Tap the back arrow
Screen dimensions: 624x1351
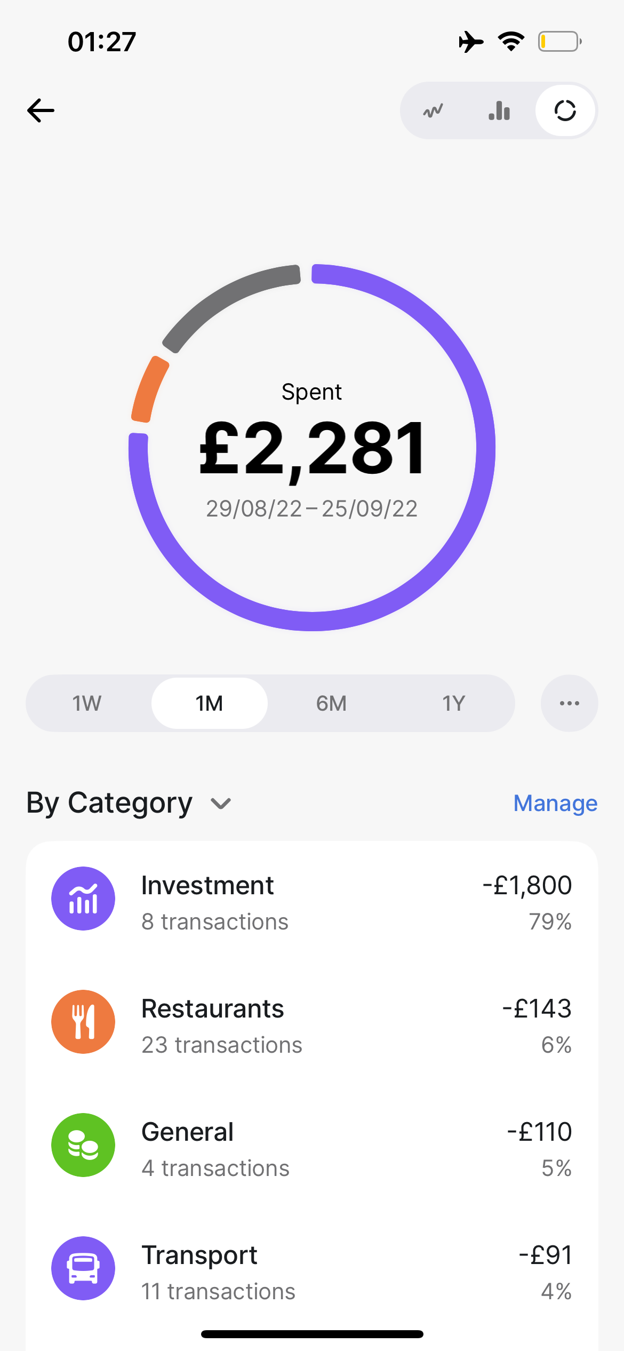[x=41, y=110]
